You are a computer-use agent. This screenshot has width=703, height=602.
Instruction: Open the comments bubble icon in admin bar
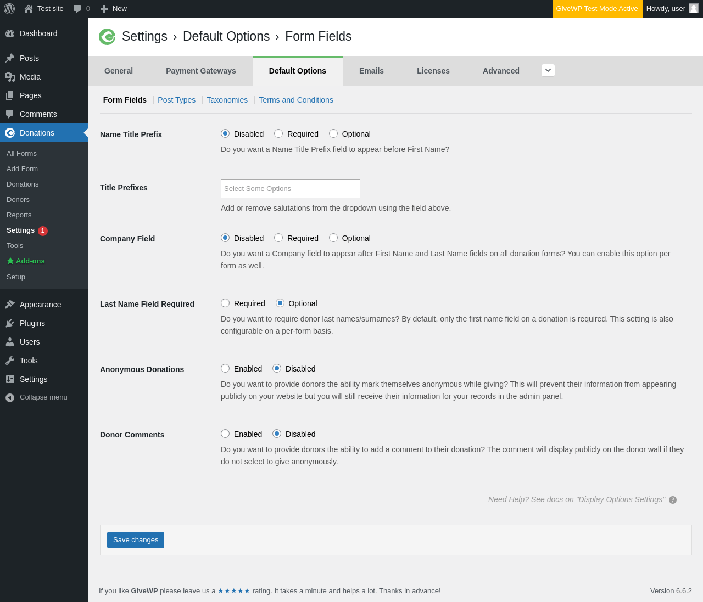pyautogui.click(x=77, y=9)
